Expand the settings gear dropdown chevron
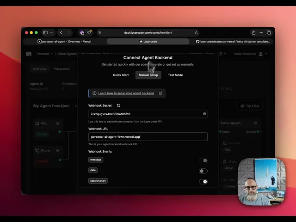Screen dimensions: 296x222 coord(225,54)
